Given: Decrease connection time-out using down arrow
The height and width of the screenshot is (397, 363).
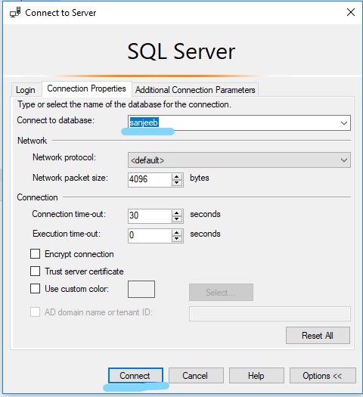Looking at the screenshot, I should point(177,219).
